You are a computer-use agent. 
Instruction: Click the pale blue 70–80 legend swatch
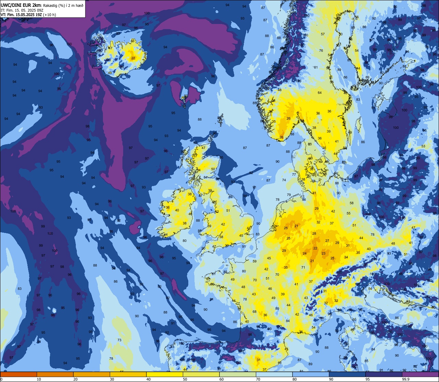point(274,374)
